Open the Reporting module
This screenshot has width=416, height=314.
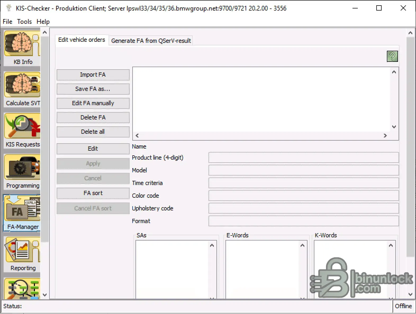coord(22,254)
